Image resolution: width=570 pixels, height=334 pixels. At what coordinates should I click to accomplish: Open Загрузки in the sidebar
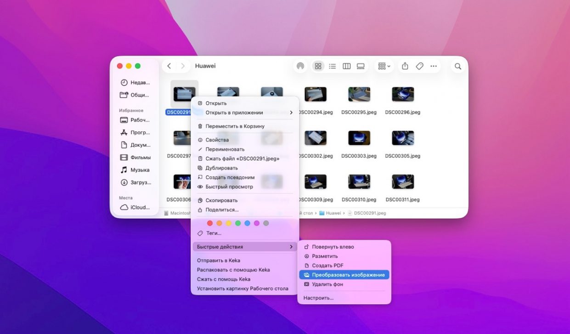click(x=135, y=182)
